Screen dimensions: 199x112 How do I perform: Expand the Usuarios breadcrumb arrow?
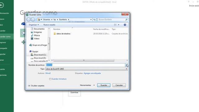point(52,20)
